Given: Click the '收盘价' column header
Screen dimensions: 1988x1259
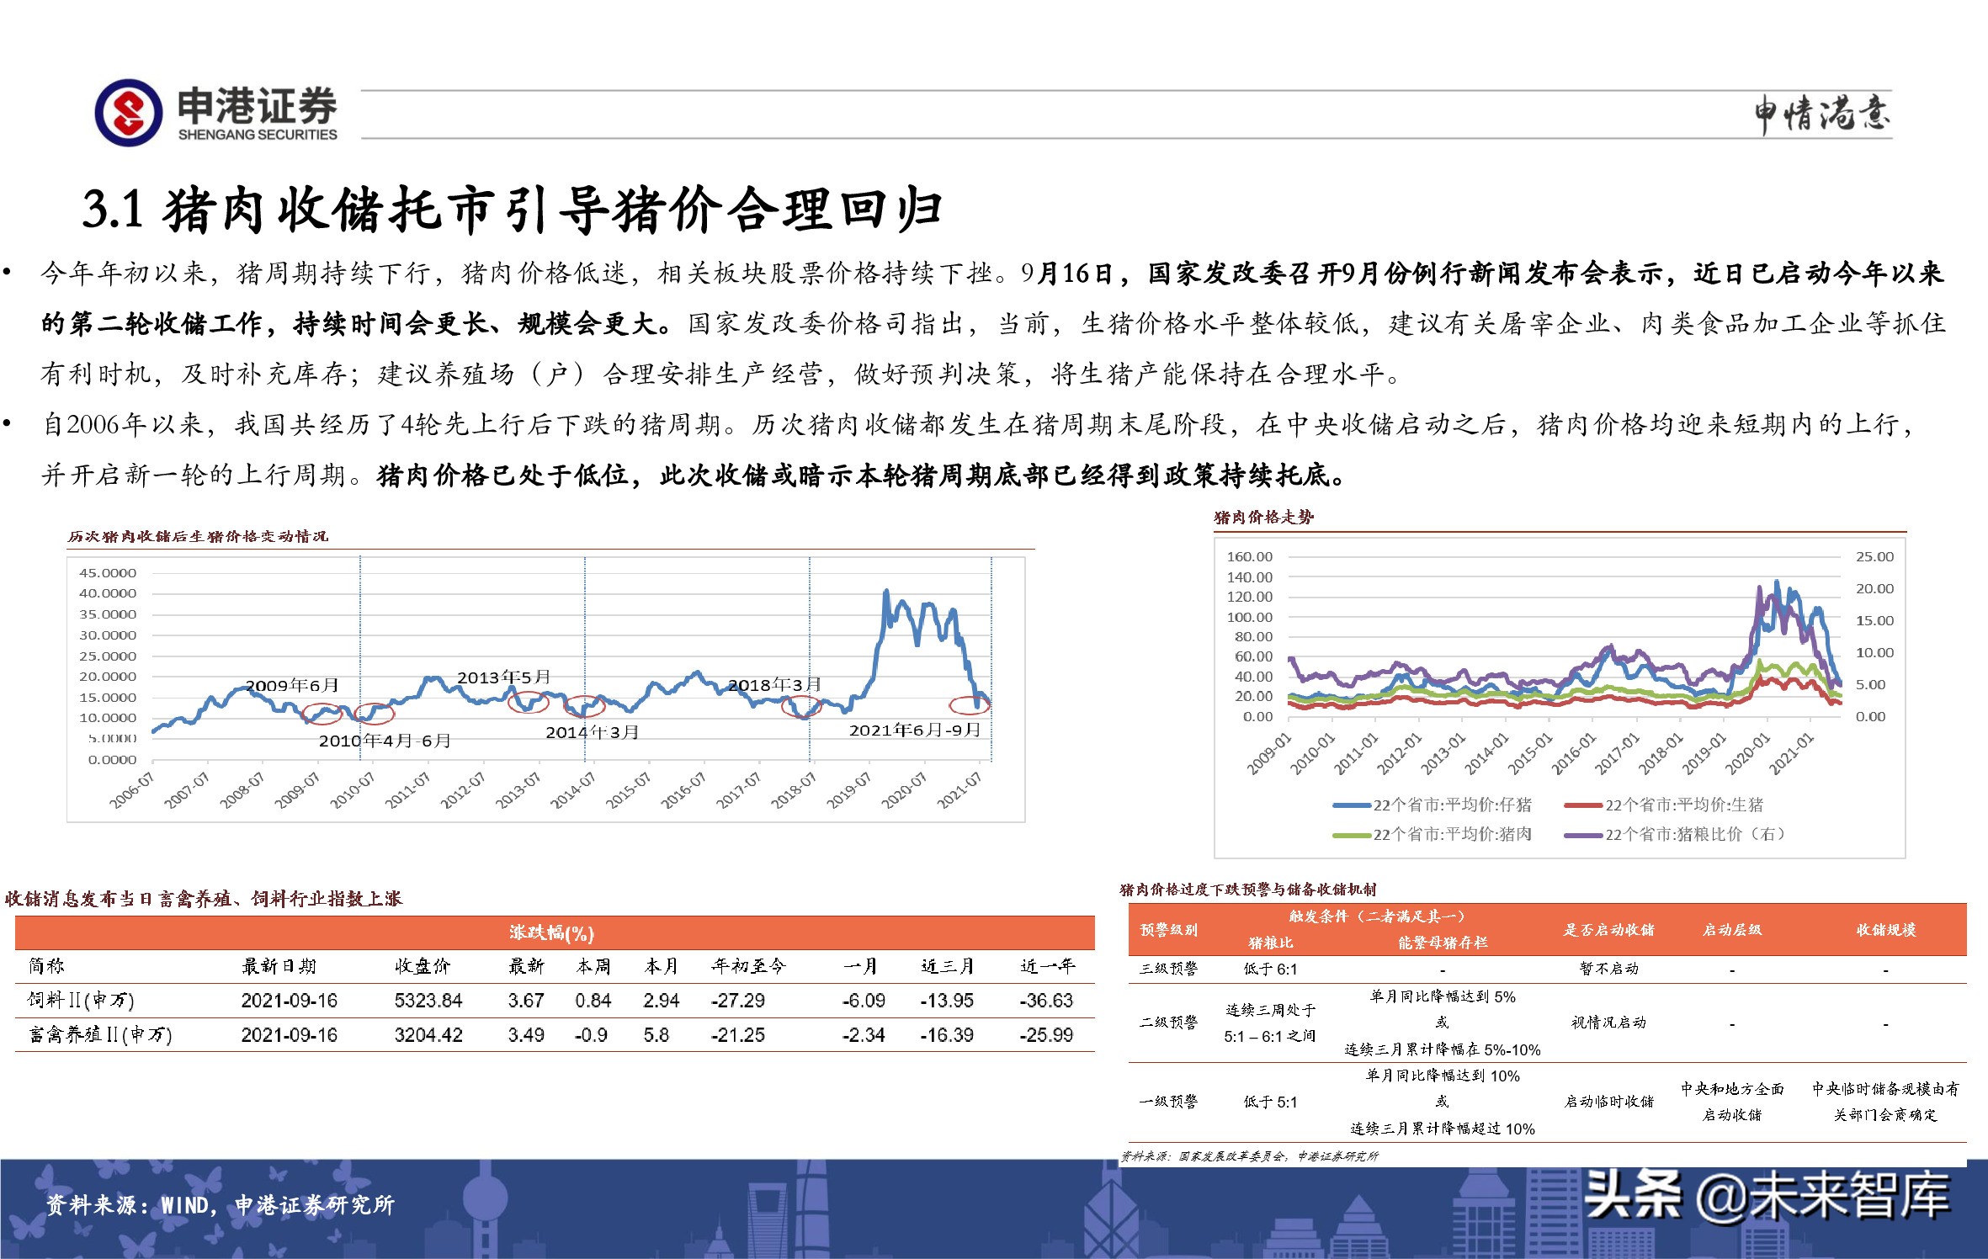Looking at the screenshot, I should tap(423, 966).
